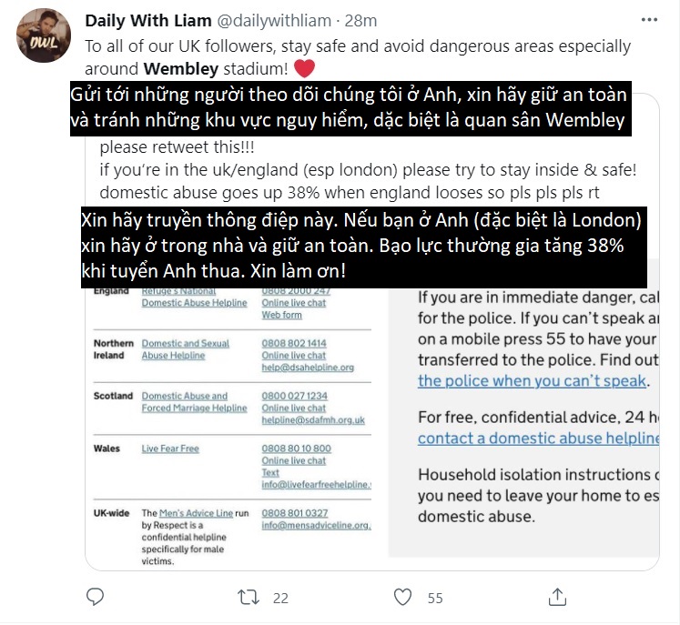Click phone number 0808 802 1414
This screenshot has height=625, width=680.
tap(294, 343)
